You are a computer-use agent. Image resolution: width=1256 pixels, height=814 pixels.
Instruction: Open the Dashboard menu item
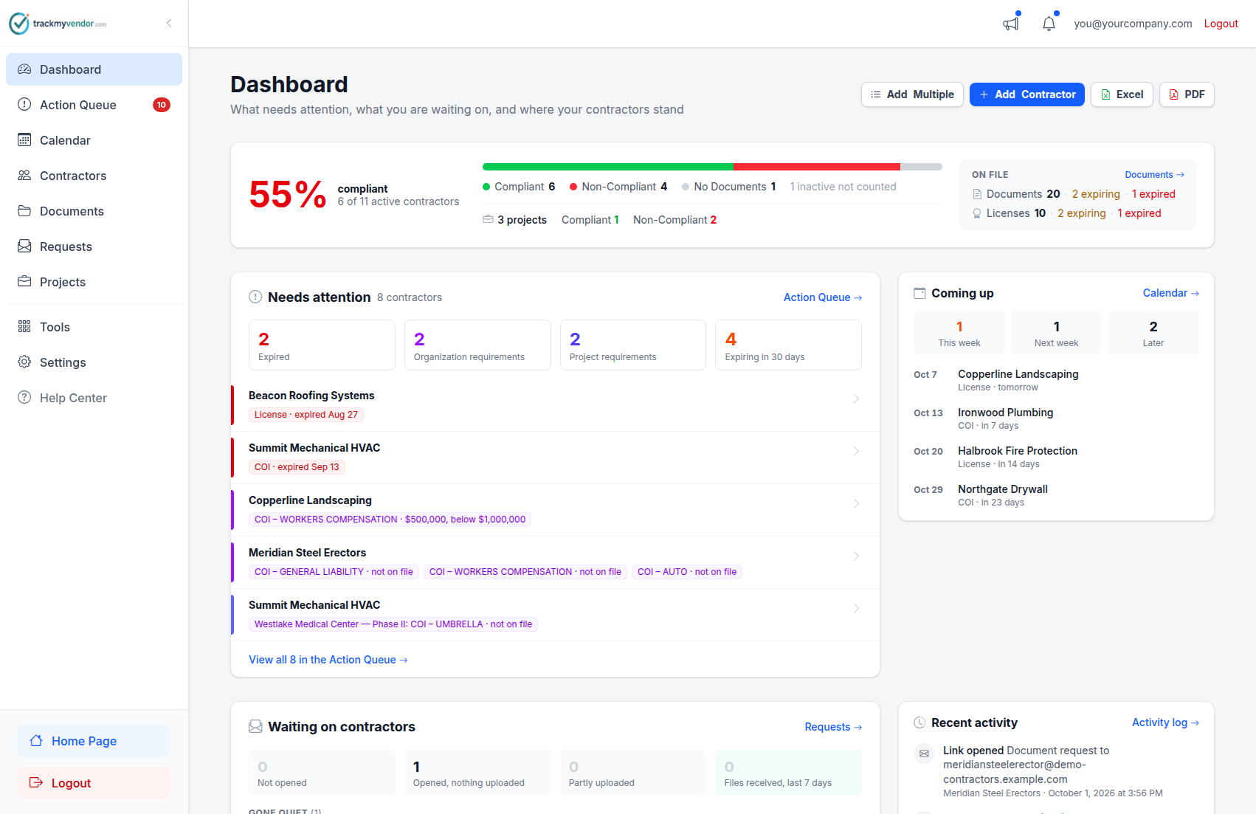click(x=94, y=69)
